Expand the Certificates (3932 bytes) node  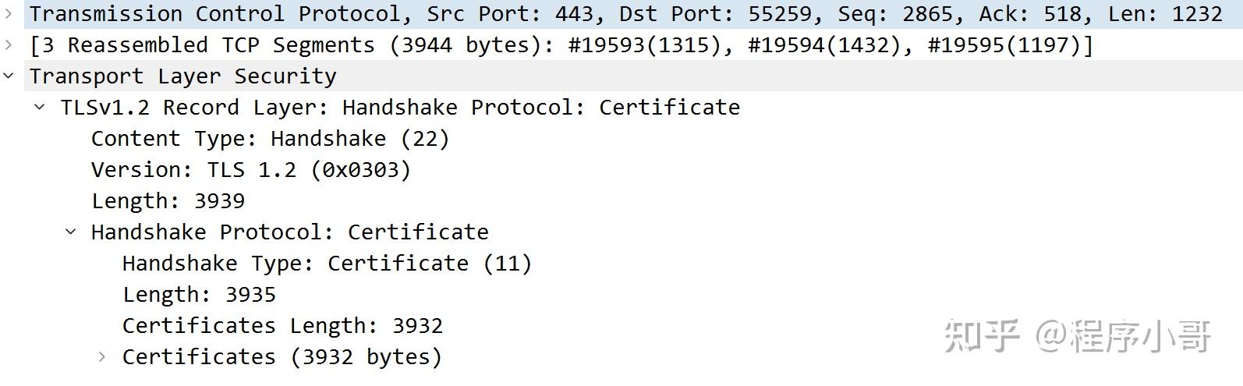pyautogui.click(x=102, y=356)
